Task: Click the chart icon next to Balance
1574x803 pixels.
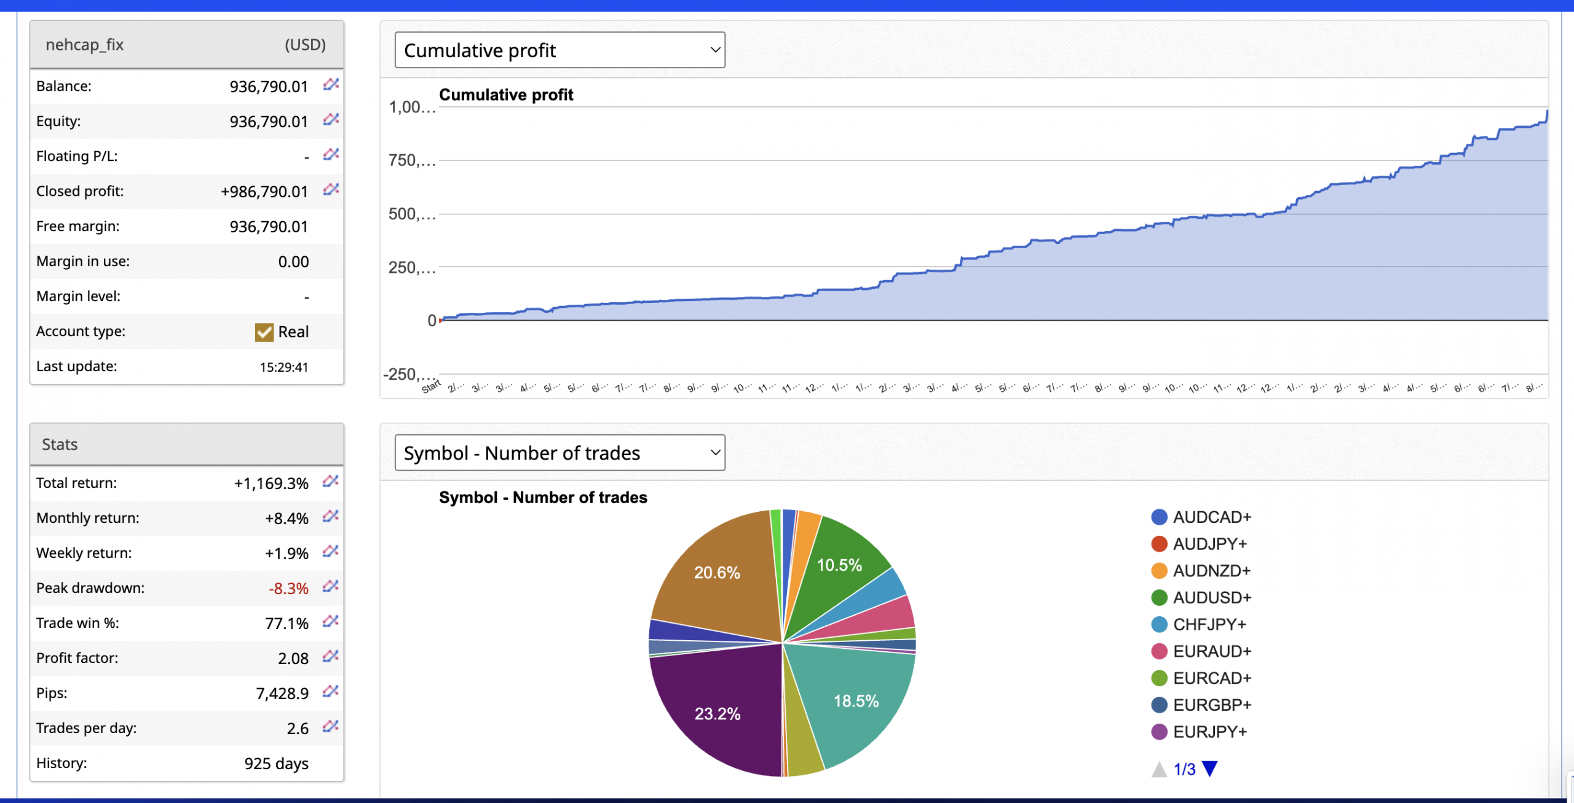Action: tap(331, 84)
